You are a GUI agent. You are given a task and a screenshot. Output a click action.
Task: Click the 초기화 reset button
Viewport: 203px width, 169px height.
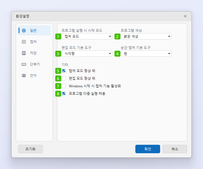point(30,149)
